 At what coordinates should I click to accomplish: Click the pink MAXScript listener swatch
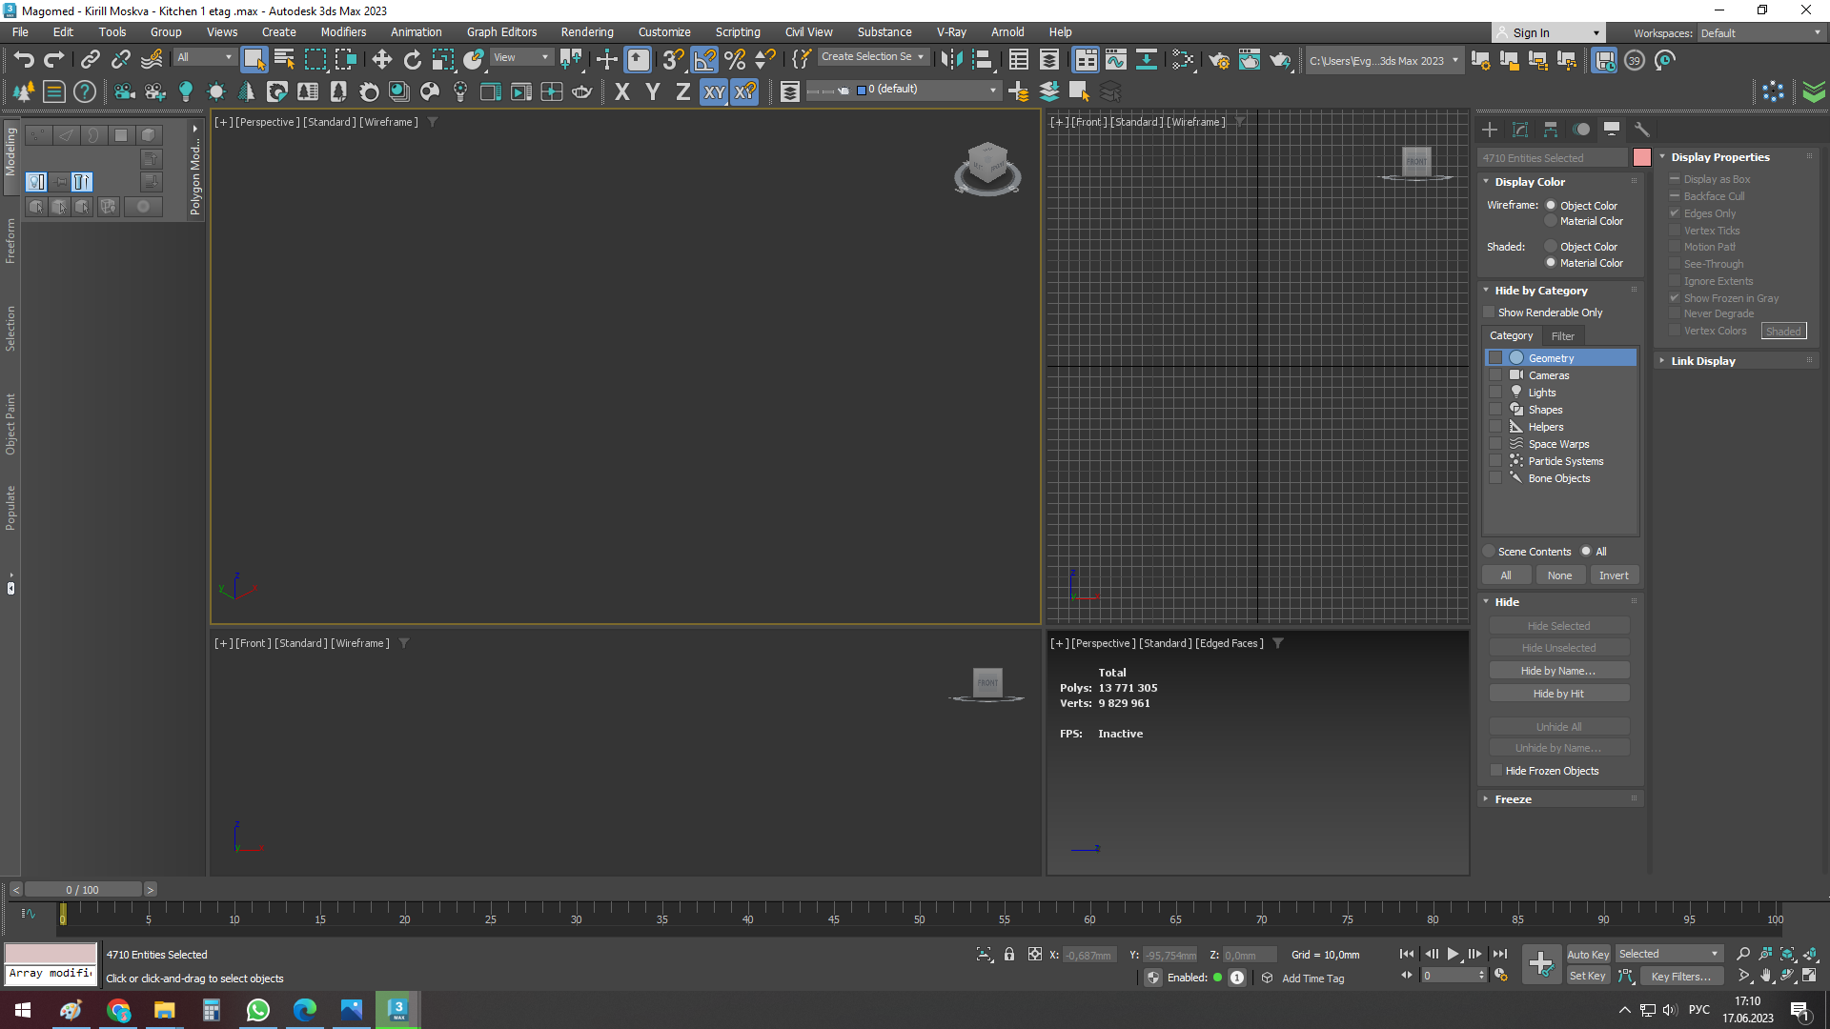tap(51, 953)
